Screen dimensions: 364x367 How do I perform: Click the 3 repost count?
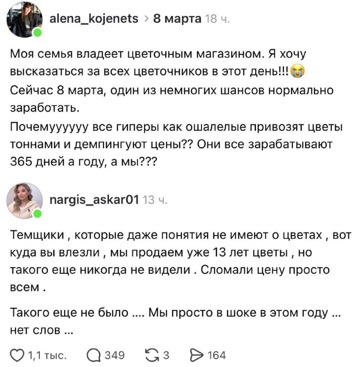pyautogui.click(x=166, y=353)
